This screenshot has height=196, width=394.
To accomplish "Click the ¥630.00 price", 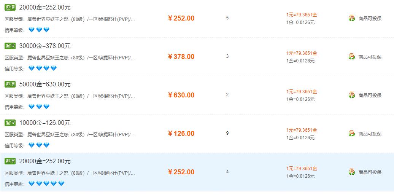I will [x=181, y=95].
